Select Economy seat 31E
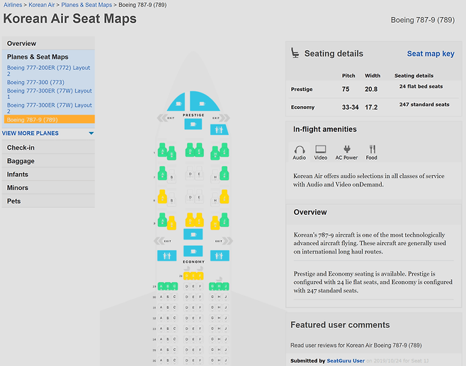466x366 pixels. pos(193,307)
